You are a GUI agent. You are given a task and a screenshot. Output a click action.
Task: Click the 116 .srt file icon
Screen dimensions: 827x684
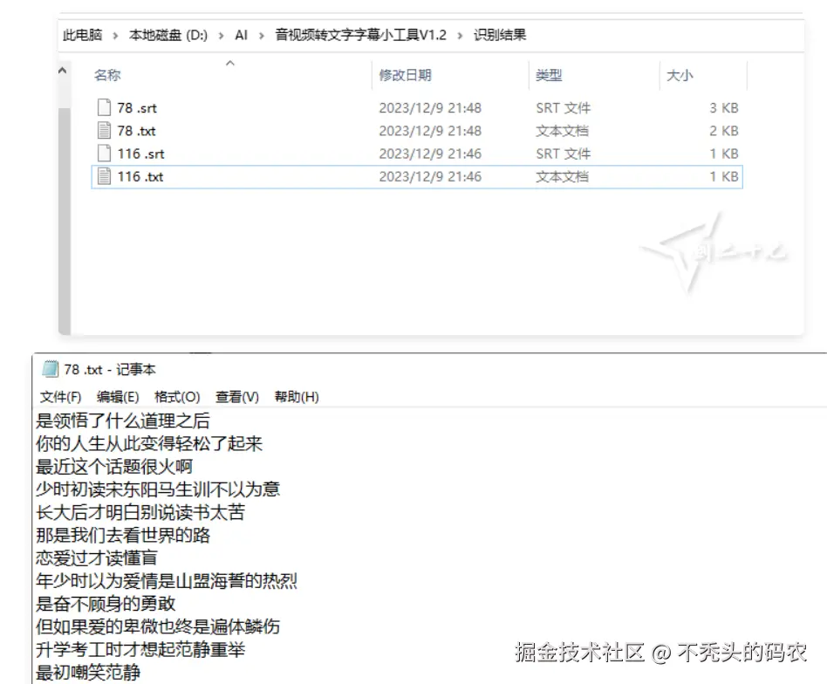(x=105, y=154)
